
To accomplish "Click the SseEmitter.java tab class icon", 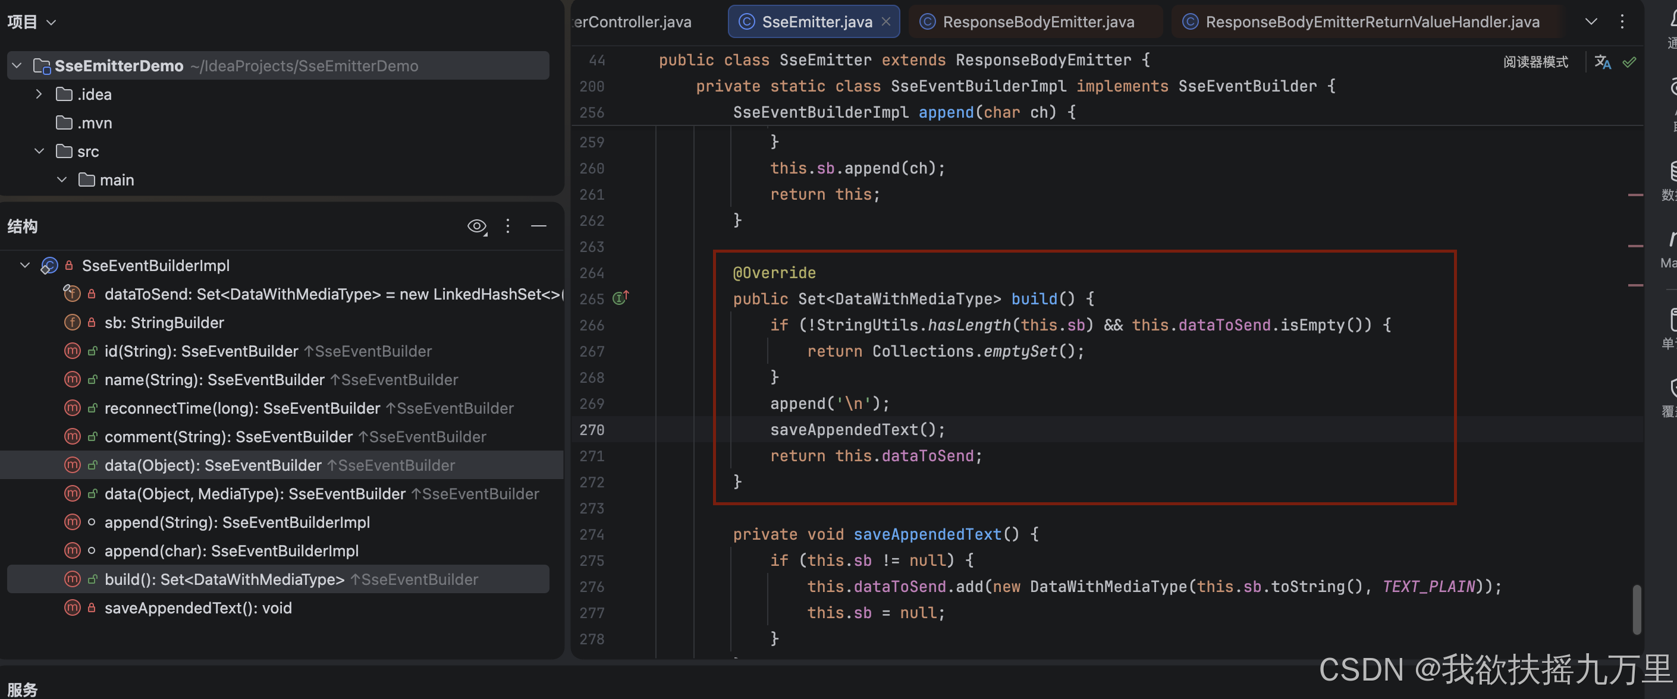I will coord(747,21).
